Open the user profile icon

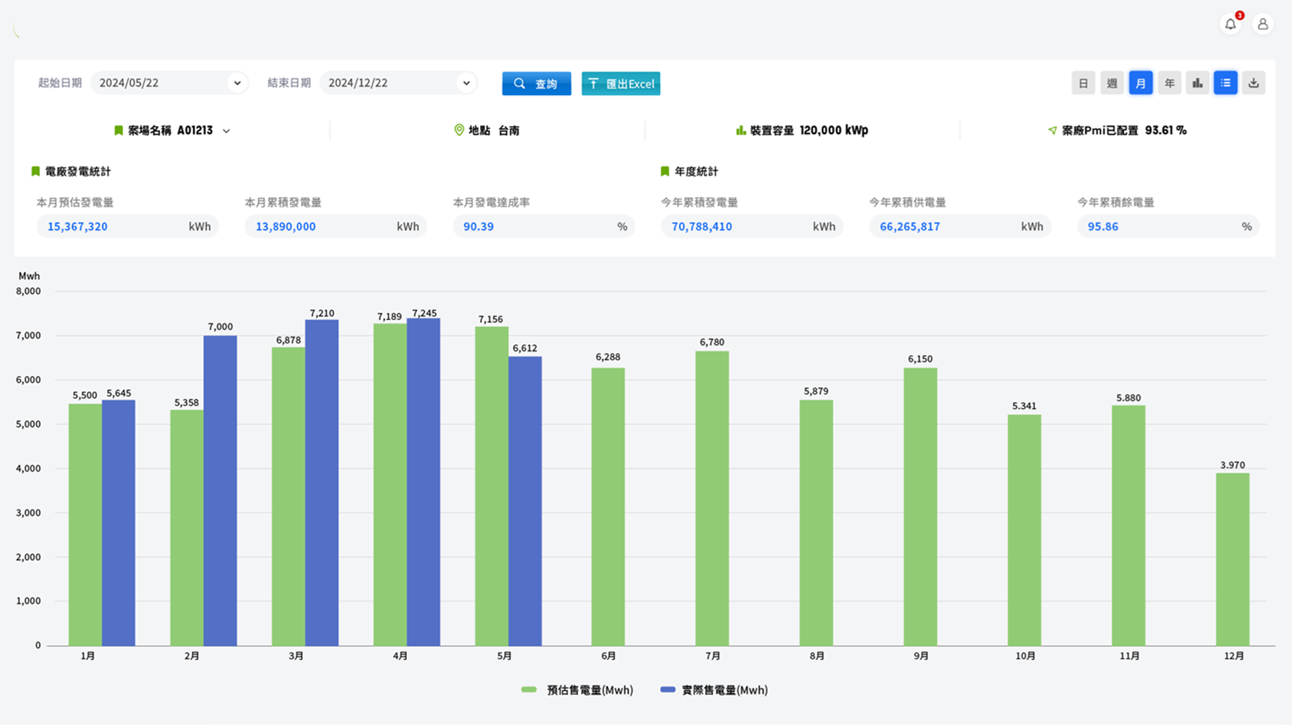point(1263,25)
